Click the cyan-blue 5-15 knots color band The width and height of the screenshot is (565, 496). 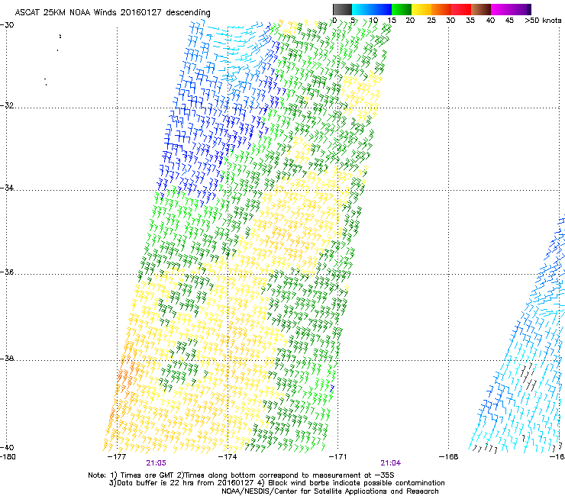(x=372, y=9)
